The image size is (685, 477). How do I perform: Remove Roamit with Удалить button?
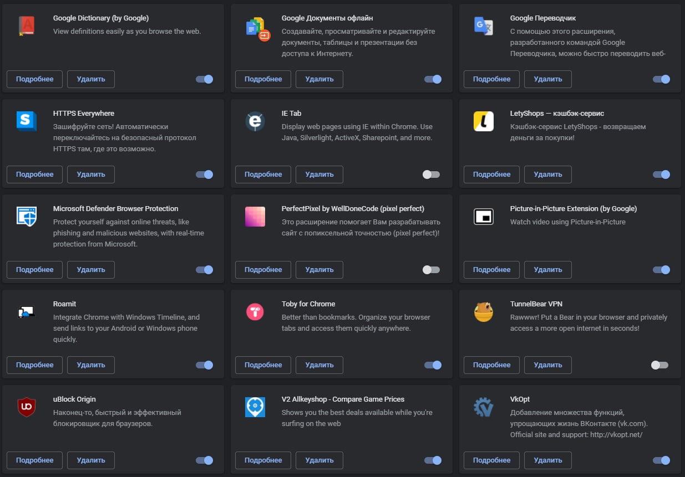pyautogui.click(x=91, y=365)
